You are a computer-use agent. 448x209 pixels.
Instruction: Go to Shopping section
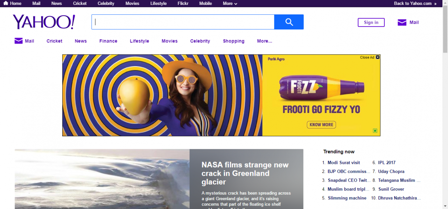click(x=233, y=41)
